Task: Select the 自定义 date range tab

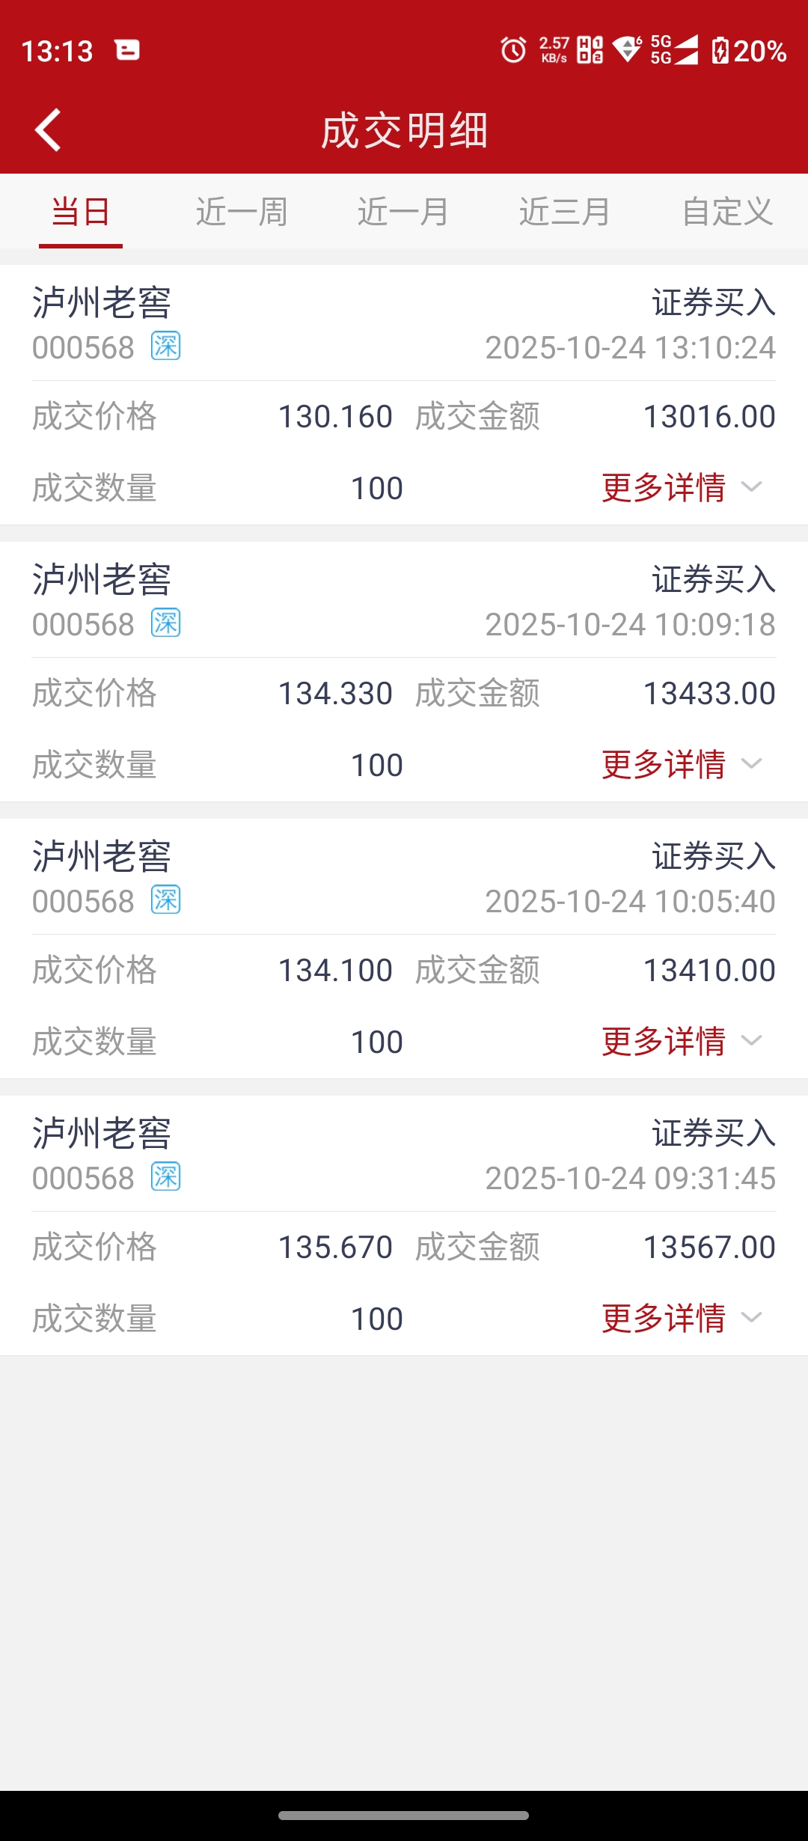Action: pyautogui.click(x=727, y=212)
